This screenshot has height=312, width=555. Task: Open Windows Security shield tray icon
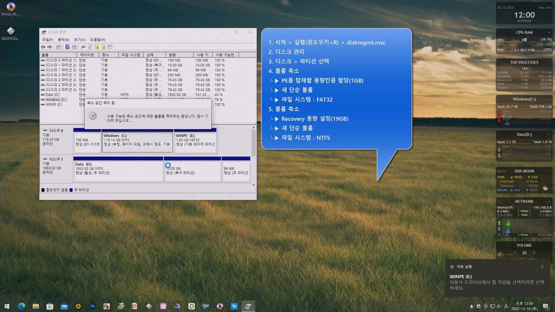click(479, 306)
